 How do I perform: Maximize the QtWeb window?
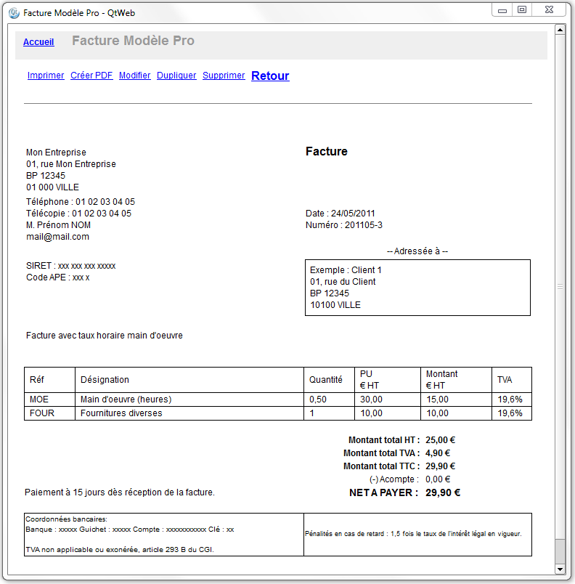pyautogui.click(x=522, y=9)
